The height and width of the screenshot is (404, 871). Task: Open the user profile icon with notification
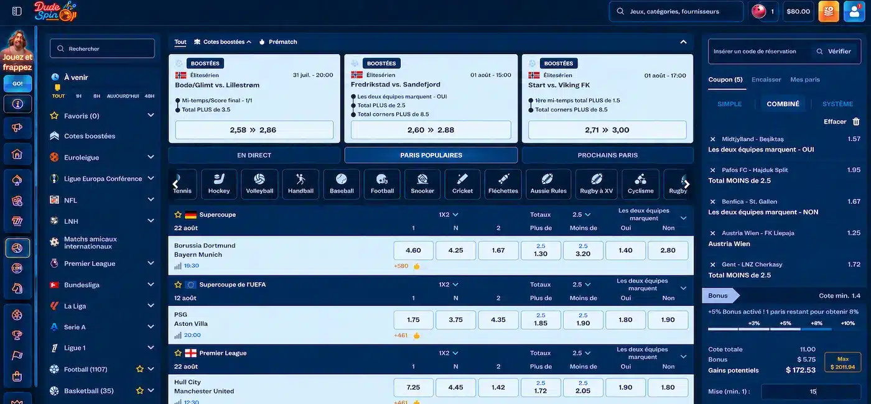tap(854, 11)
